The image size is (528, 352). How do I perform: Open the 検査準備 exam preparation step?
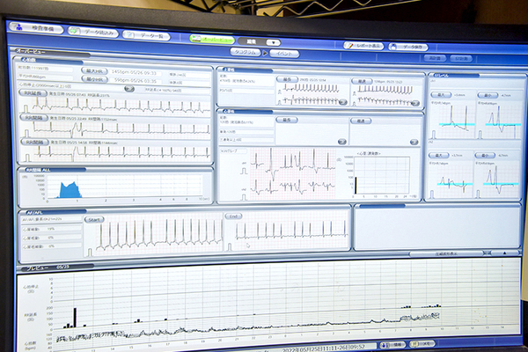coord(33,28)
